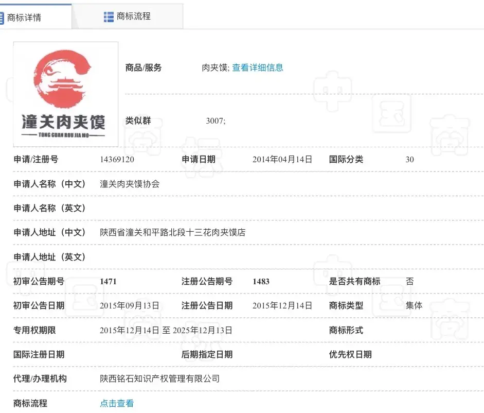Screen dimensions: 484x413
Task: Select agency 陕西铭石知识产权管理有限公司
Action: pyautogui.click(x=159, y=378)
